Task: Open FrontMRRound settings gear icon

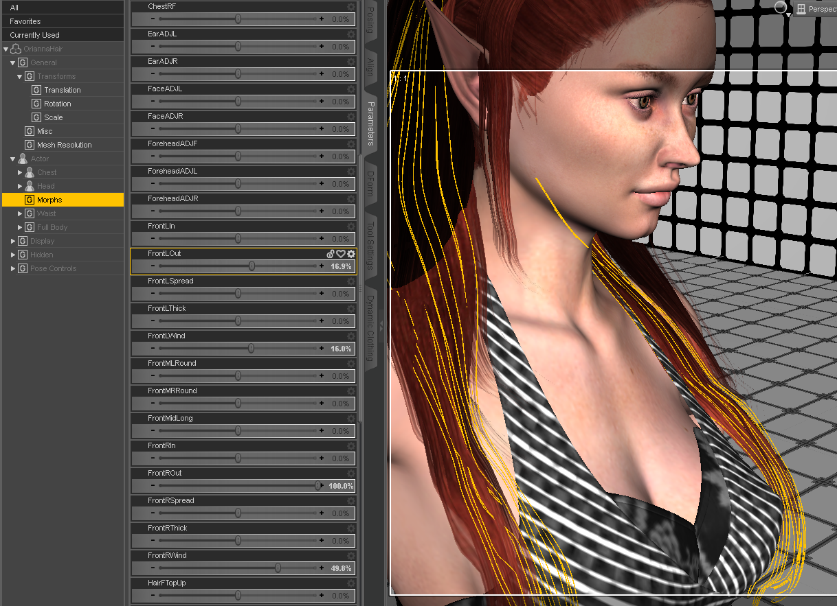Action: pyautogui.click(x=351, y=391)
